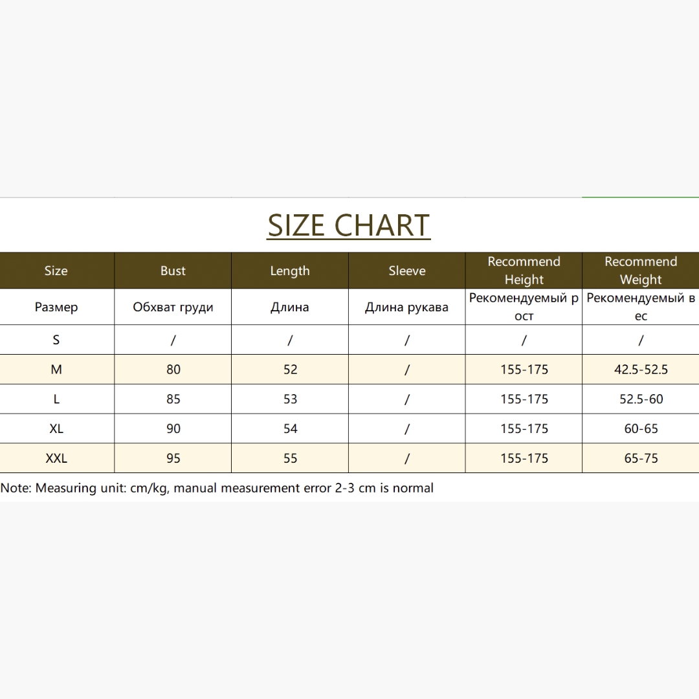The width and height of the screenshot is (699, 699).
Task: Click the Обхват груди cell
Action: click(173, 307)
